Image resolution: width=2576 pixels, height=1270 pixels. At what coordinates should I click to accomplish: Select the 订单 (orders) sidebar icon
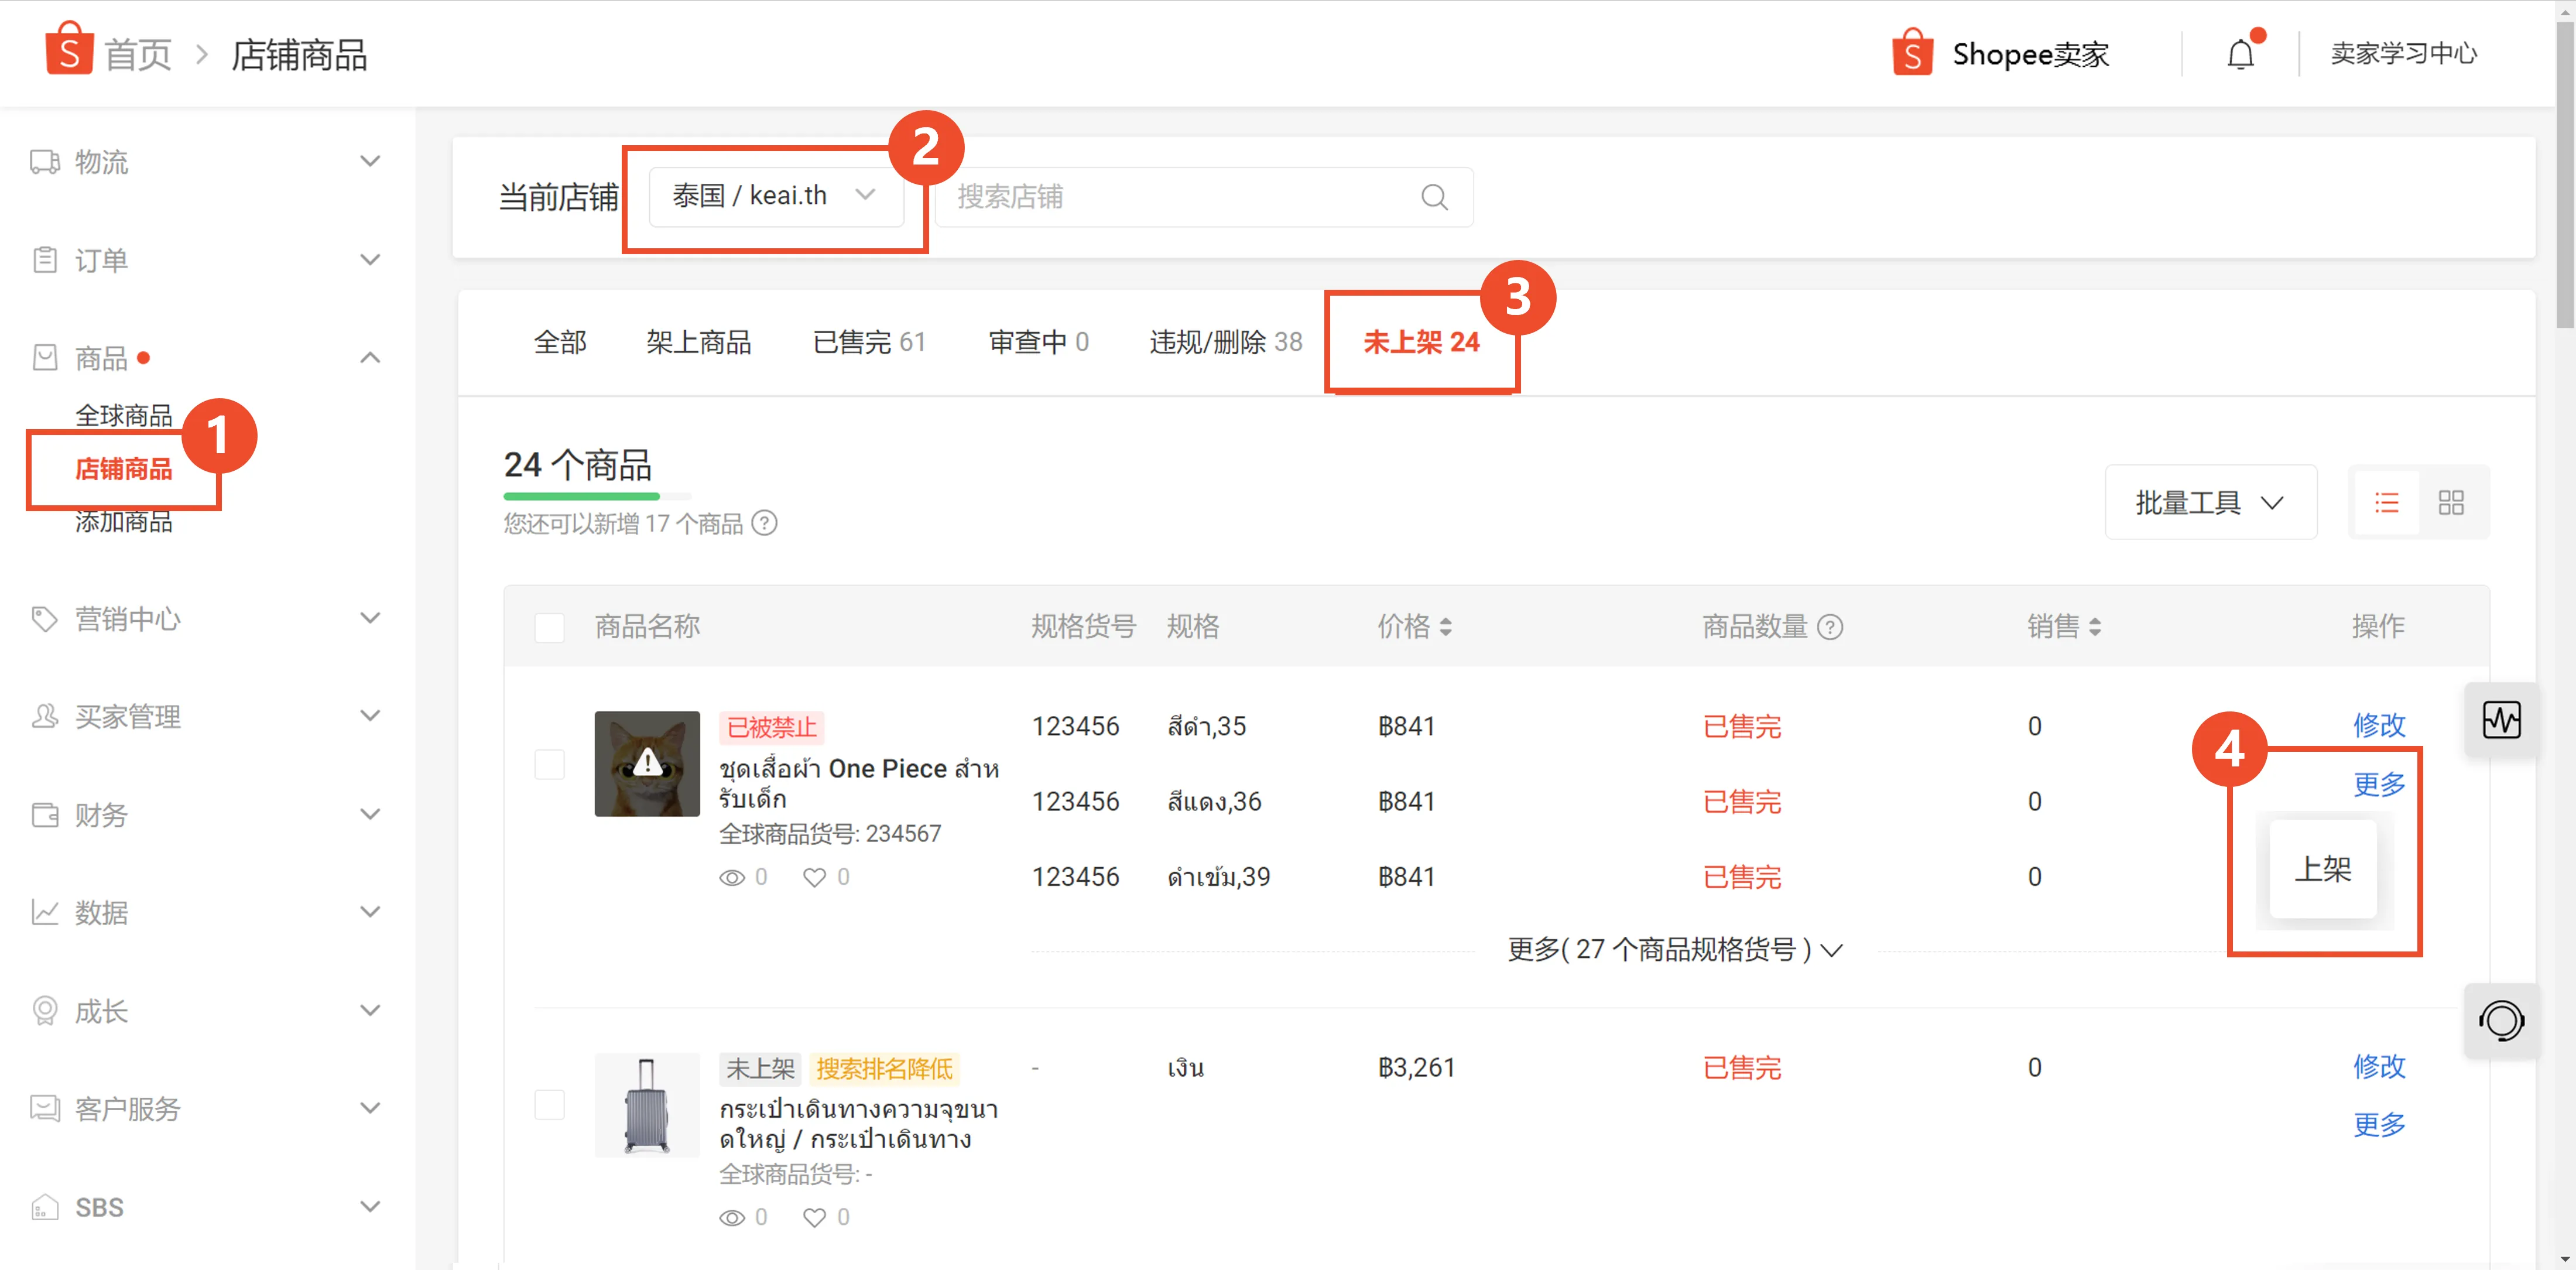point(44,259)
